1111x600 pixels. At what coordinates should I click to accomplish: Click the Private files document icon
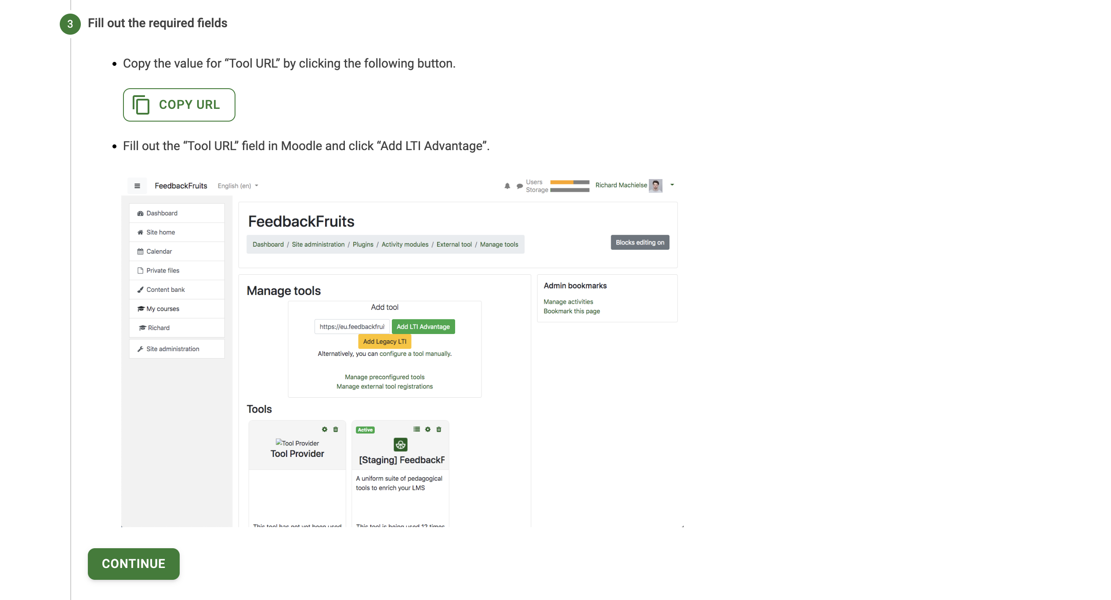pyautogui.click(x=140, y=270)
